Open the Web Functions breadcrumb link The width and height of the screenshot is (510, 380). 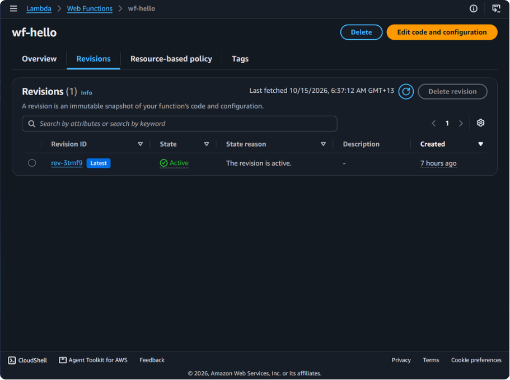[90, 8]
